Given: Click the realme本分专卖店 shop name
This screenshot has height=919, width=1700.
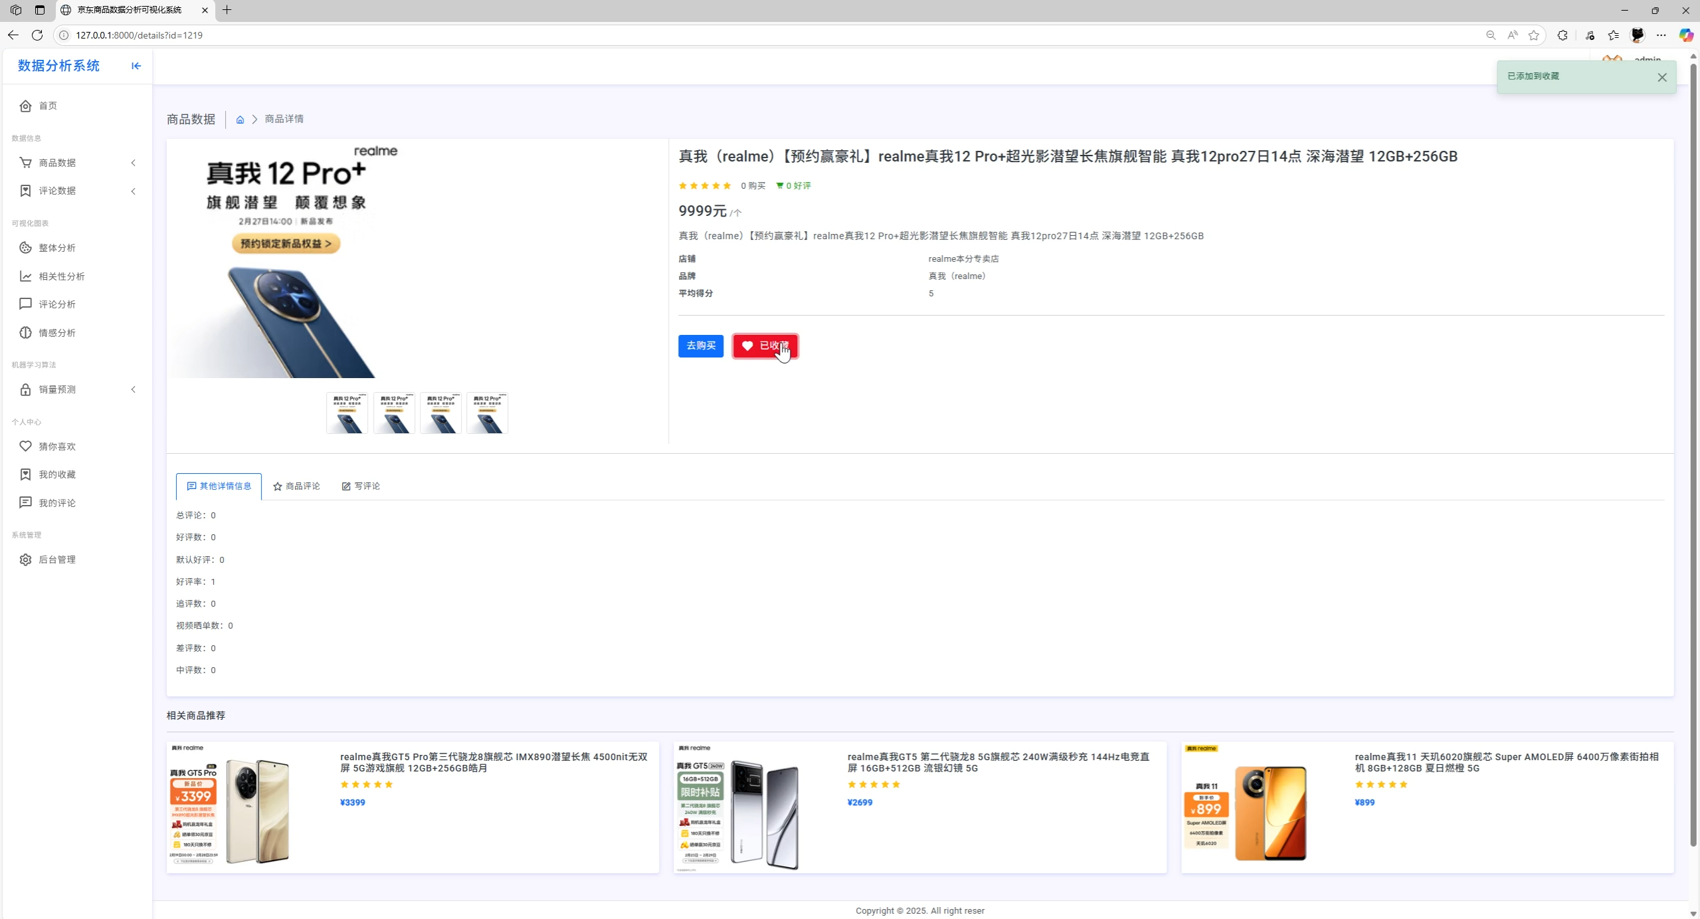Looking at the screenshot, I should pos(963,259).
